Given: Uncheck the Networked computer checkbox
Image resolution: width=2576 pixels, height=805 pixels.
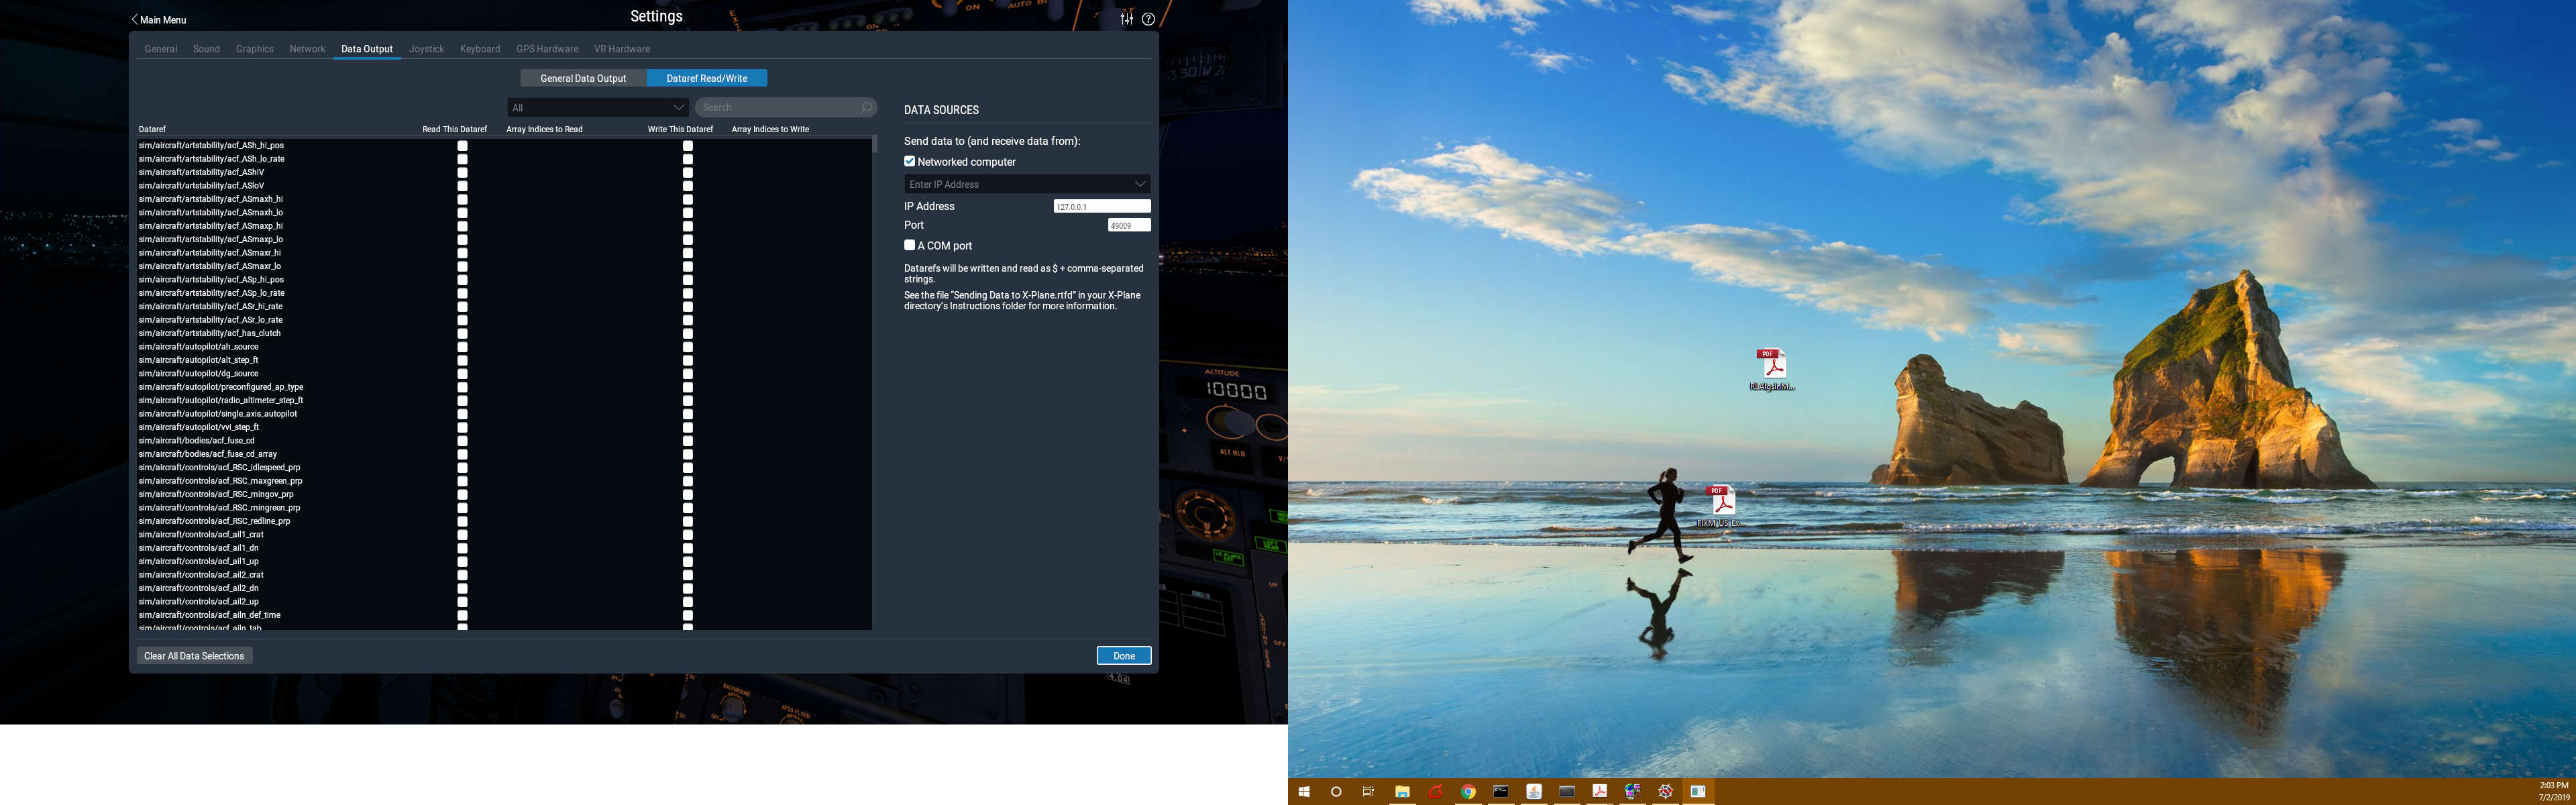Looking at the screenshot, I should coord(910,161).
